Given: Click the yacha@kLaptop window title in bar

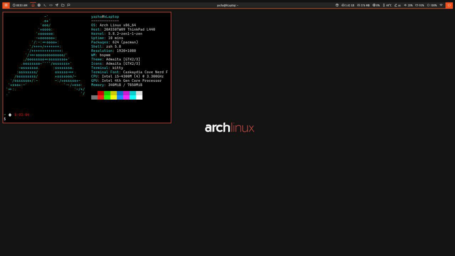Looking at the screenshot, I should 227,5.
